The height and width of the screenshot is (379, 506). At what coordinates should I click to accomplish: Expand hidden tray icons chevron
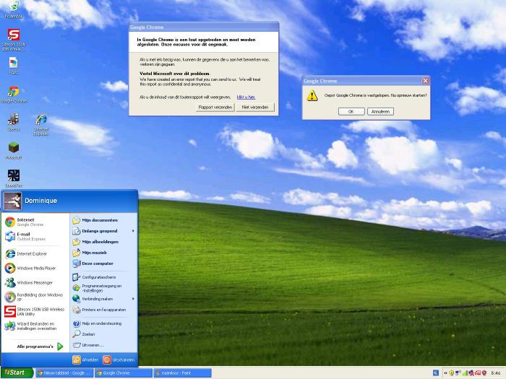coord(446,373)
